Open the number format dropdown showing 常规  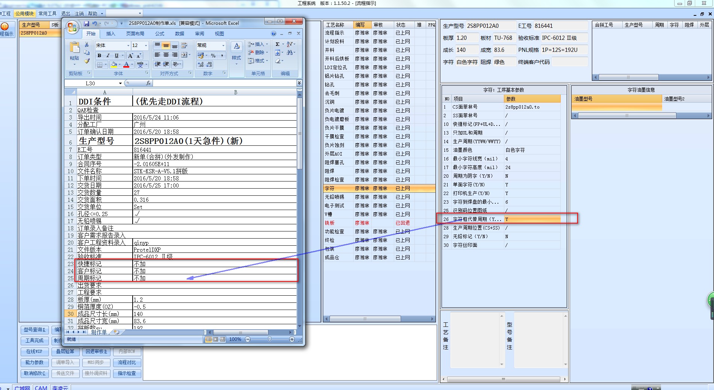pyautogui.click(x=223, y=45)
